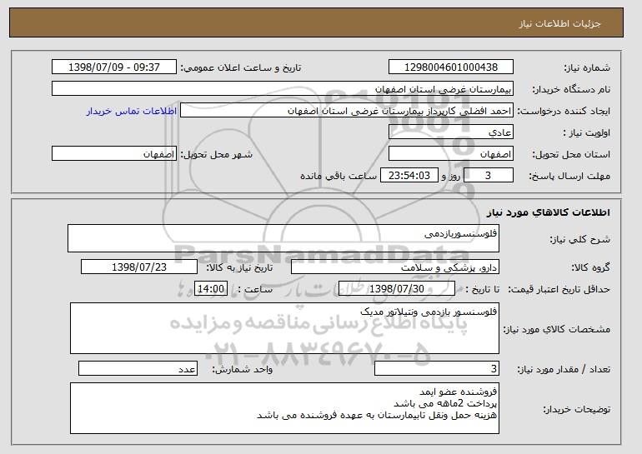
Task: Click note line فروشنده عضو ایمد
Action: coord(459,392)
